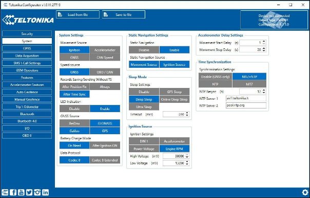Click the Save to file button
This screenshot has height=198, width=310.
(x=124, y=15)
